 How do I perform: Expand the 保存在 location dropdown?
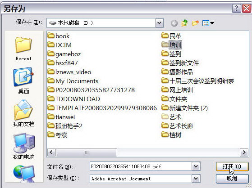(x=160, y=23)
